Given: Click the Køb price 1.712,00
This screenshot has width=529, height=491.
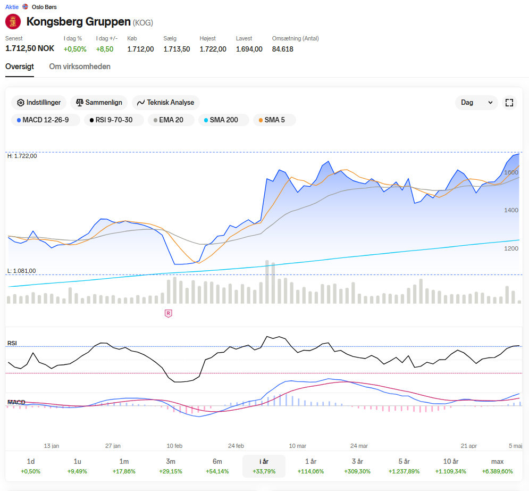Looking at the screenshot, I should click(140, 49).
